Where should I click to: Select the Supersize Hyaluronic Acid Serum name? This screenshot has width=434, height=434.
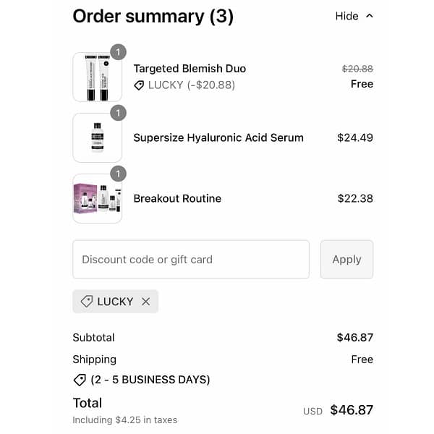pyautogui.click(x=218, y=137)
